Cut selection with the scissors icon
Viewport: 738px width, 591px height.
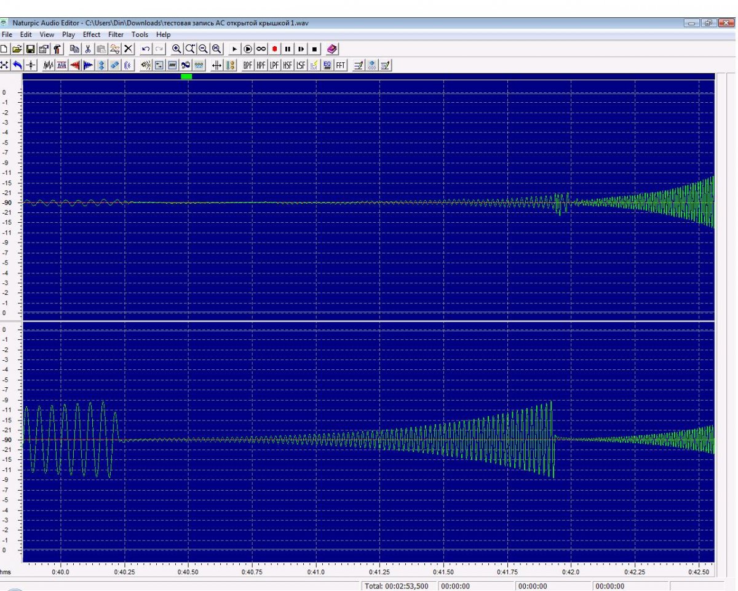[88, 49]
